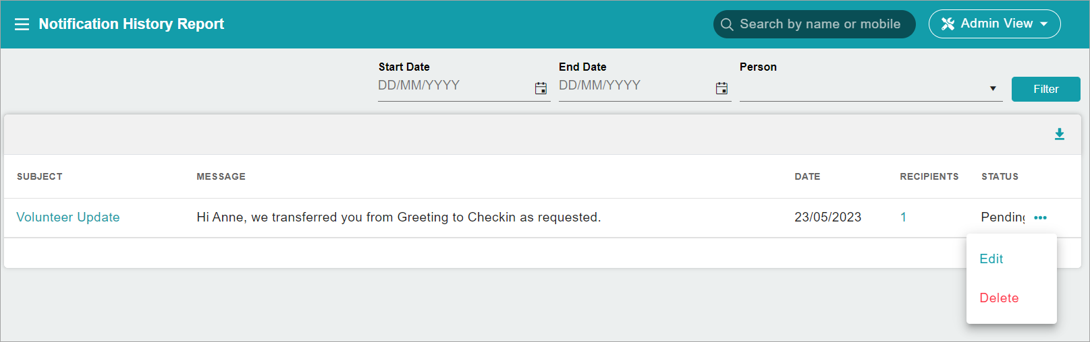Choose Delete from the row menu
The width and height of the screenshot is (1090, 342).
(x=999, y=298)
